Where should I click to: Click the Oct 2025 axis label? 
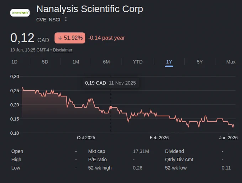pyautogui.click(x=86, y=137)
